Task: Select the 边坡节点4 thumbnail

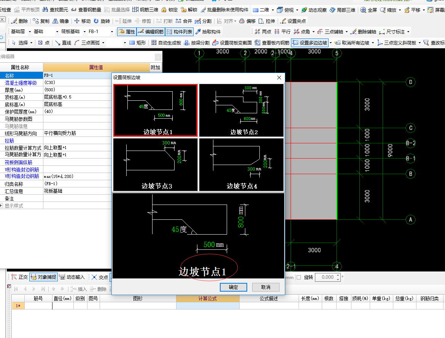Action: (x=242, y=165)
